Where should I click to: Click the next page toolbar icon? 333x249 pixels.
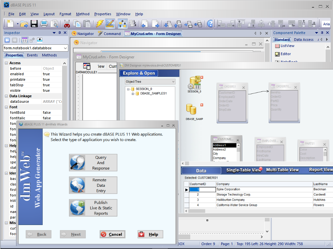point(155,24)
